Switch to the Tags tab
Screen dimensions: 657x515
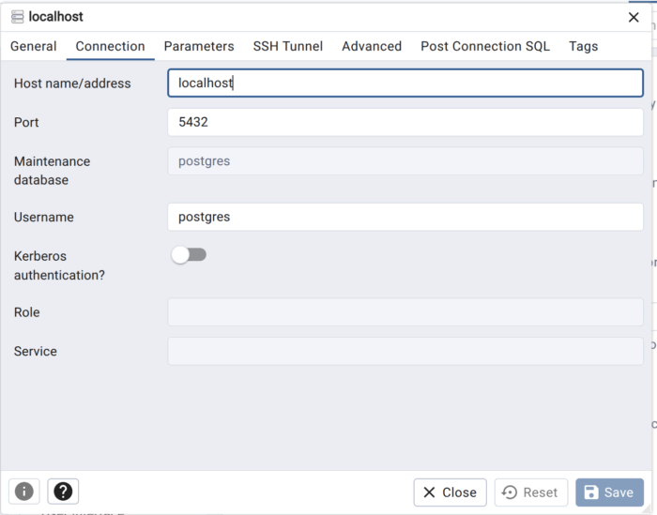[583, 46]
